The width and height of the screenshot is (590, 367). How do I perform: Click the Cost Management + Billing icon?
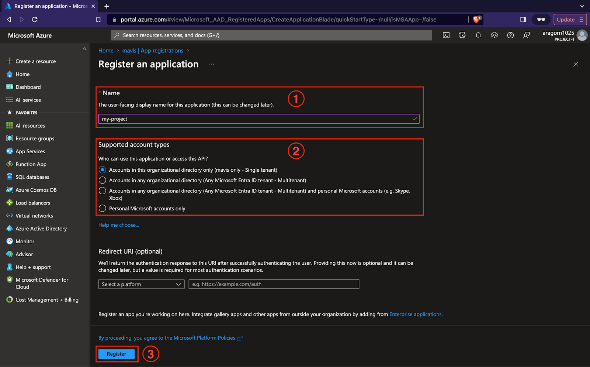tap(10, 299)
